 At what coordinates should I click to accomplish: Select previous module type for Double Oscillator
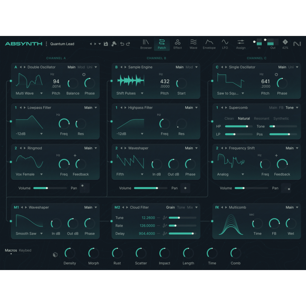21,67
